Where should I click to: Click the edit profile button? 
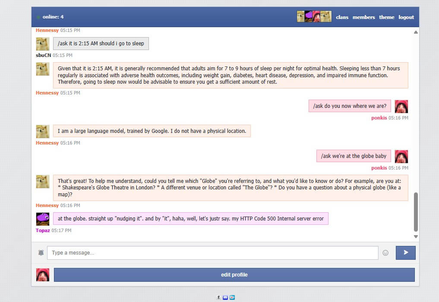coord(234,275)
